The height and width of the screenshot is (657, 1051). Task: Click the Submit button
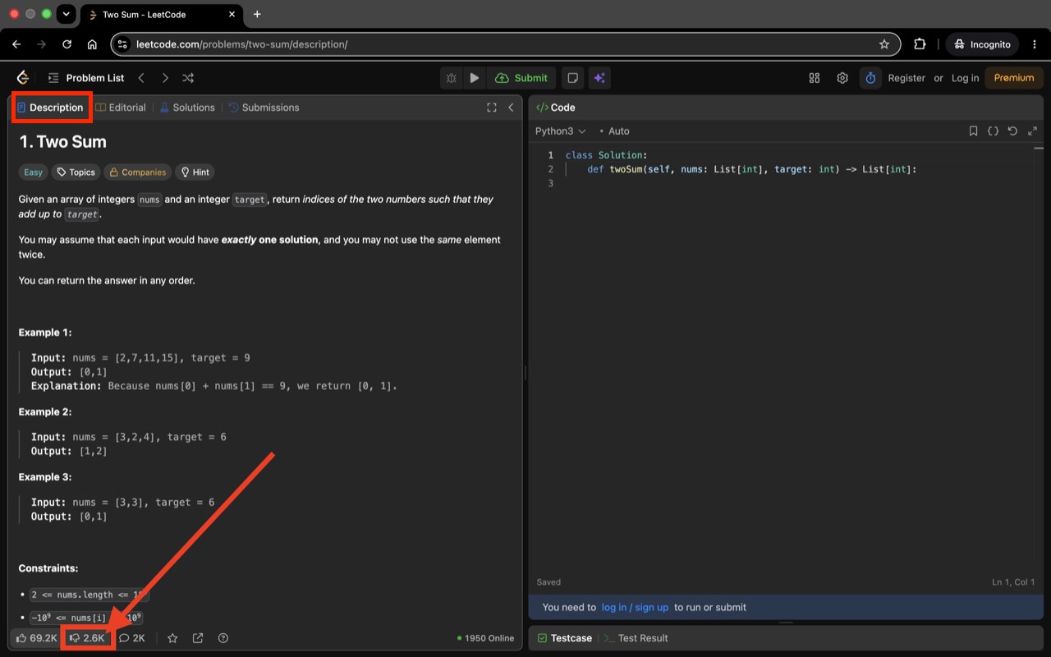point(522,78)
